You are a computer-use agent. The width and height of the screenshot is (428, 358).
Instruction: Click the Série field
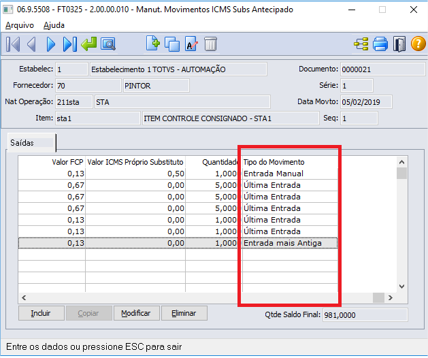[x=357, y=86]
